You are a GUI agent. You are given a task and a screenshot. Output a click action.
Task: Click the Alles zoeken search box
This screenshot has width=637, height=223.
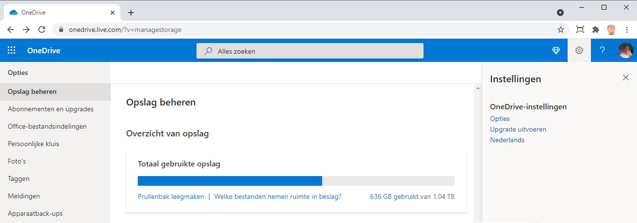[310, 51]
